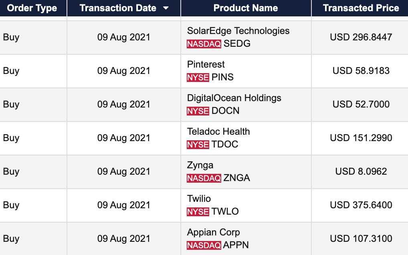The height and width of the screenshot is (255, 408).
Task: Sort by the Order Type column header
Action: pos(32,8)
